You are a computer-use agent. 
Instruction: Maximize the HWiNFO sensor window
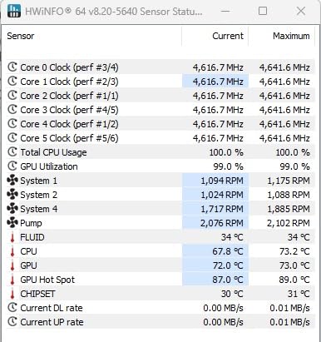(263, 11)
